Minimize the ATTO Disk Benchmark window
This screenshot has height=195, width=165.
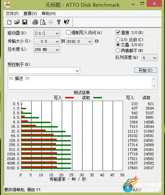[x=133, y=4]
